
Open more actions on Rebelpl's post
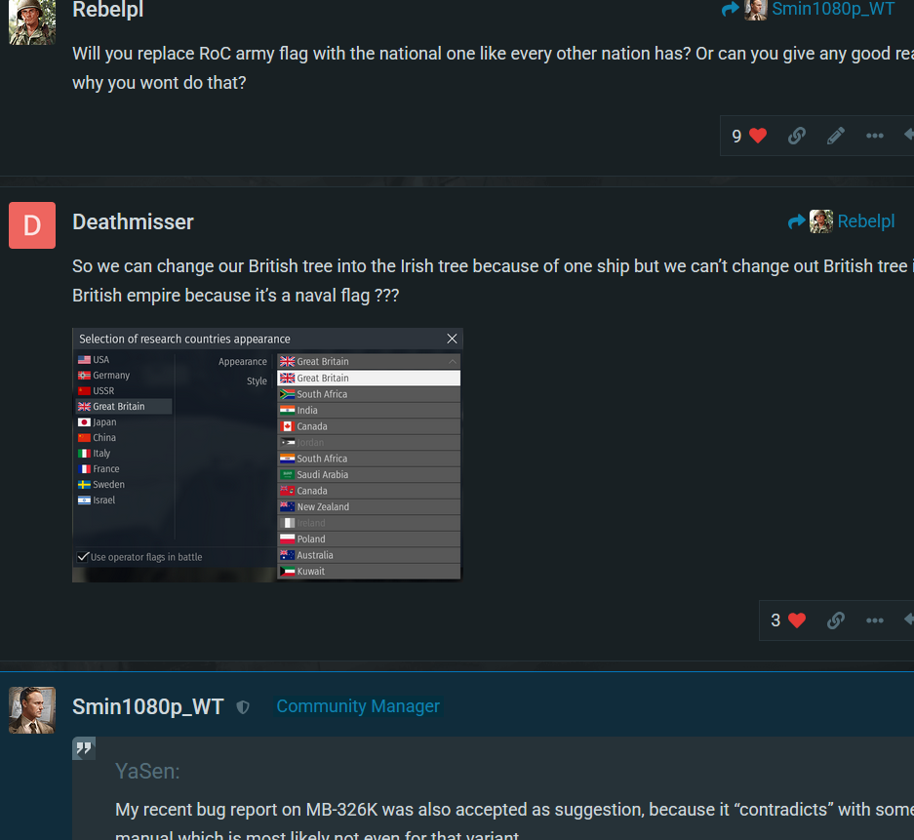(874, 136)
